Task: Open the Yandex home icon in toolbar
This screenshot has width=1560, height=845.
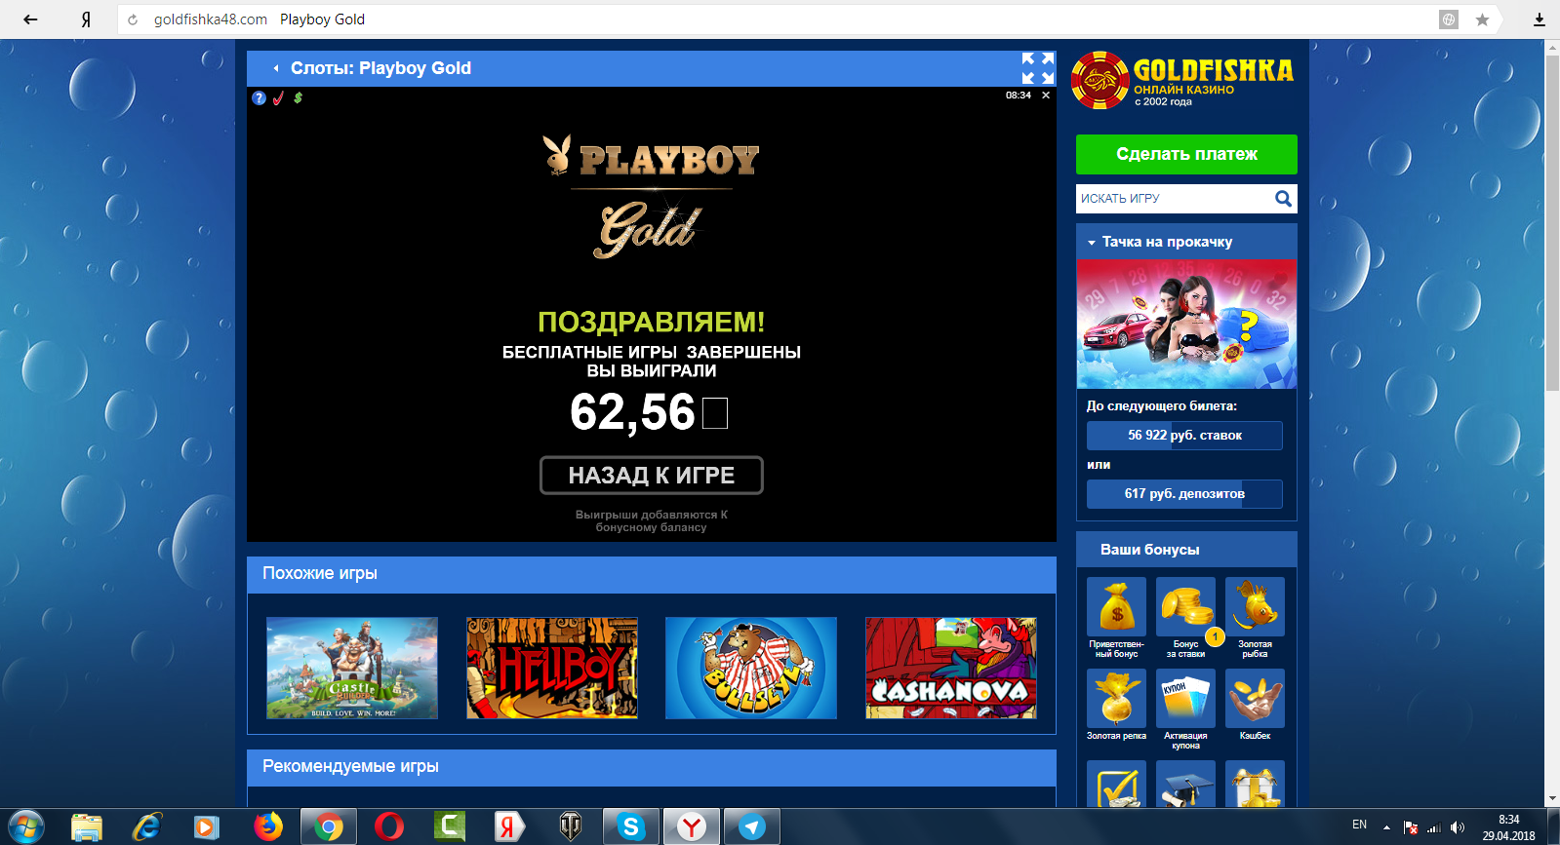Action: [x=86, y=19]
